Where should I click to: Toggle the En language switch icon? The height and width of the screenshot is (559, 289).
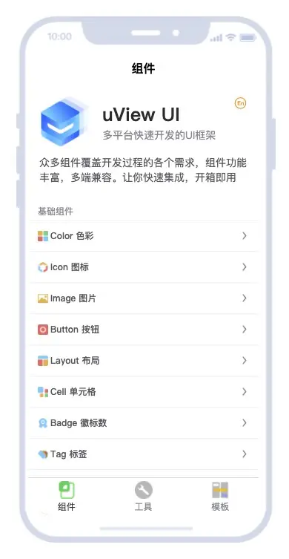(241, 103)
